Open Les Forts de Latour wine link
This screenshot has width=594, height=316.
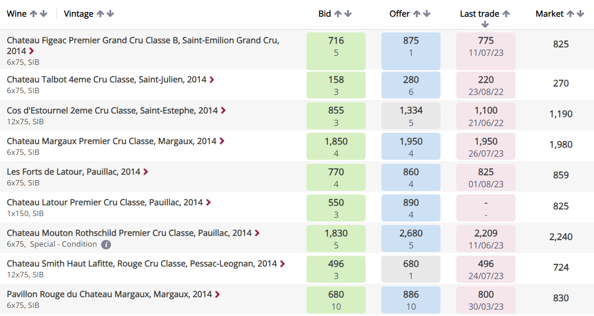point(74,172)
